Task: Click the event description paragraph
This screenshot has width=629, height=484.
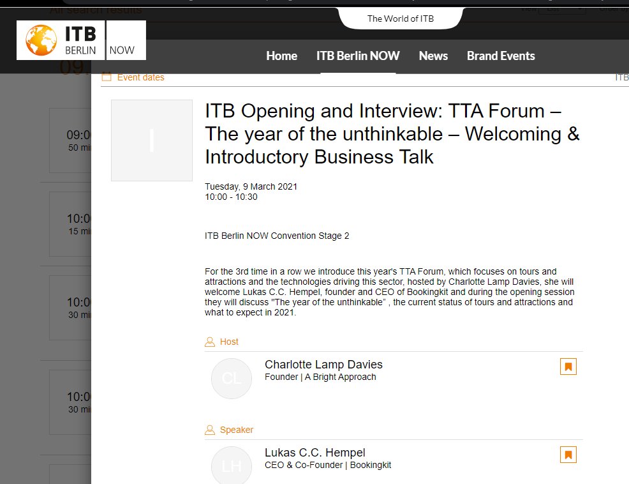Action: [390, 292]
